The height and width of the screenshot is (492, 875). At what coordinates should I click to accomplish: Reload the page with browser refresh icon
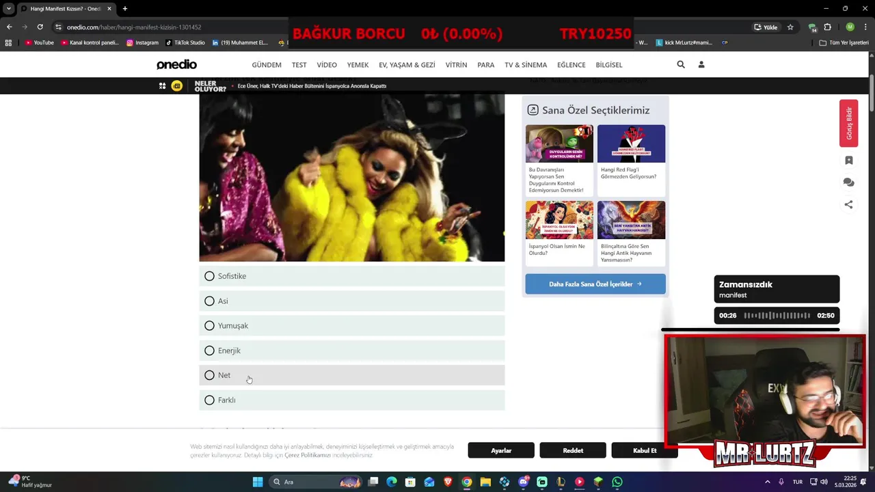(40, 27)
